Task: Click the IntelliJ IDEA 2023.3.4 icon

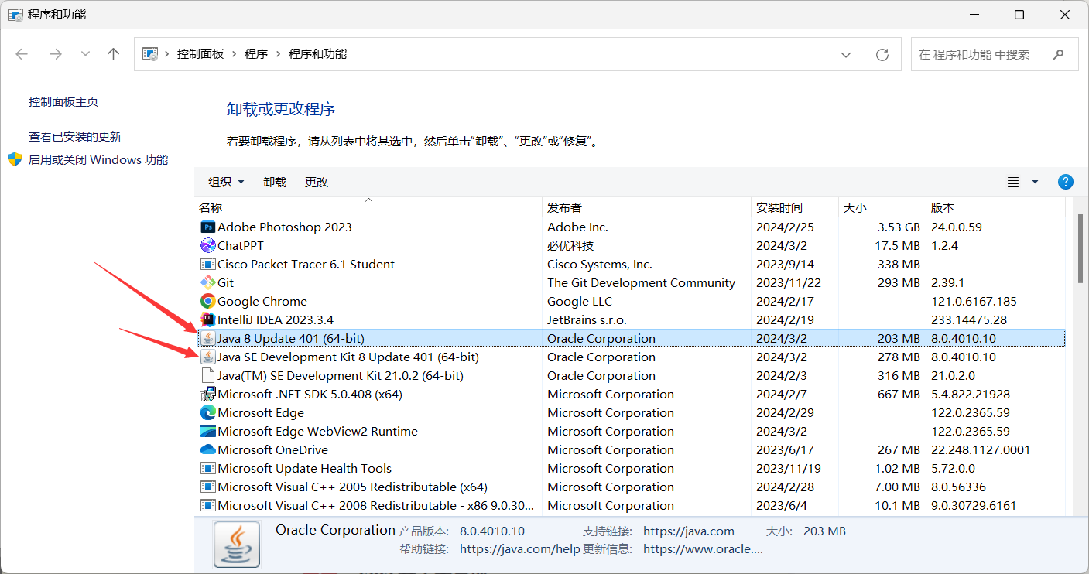Action: pos(207,319)
